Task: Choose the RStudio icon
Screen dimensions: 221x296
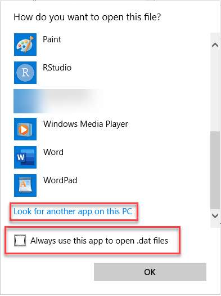Action: pos(25,73)
